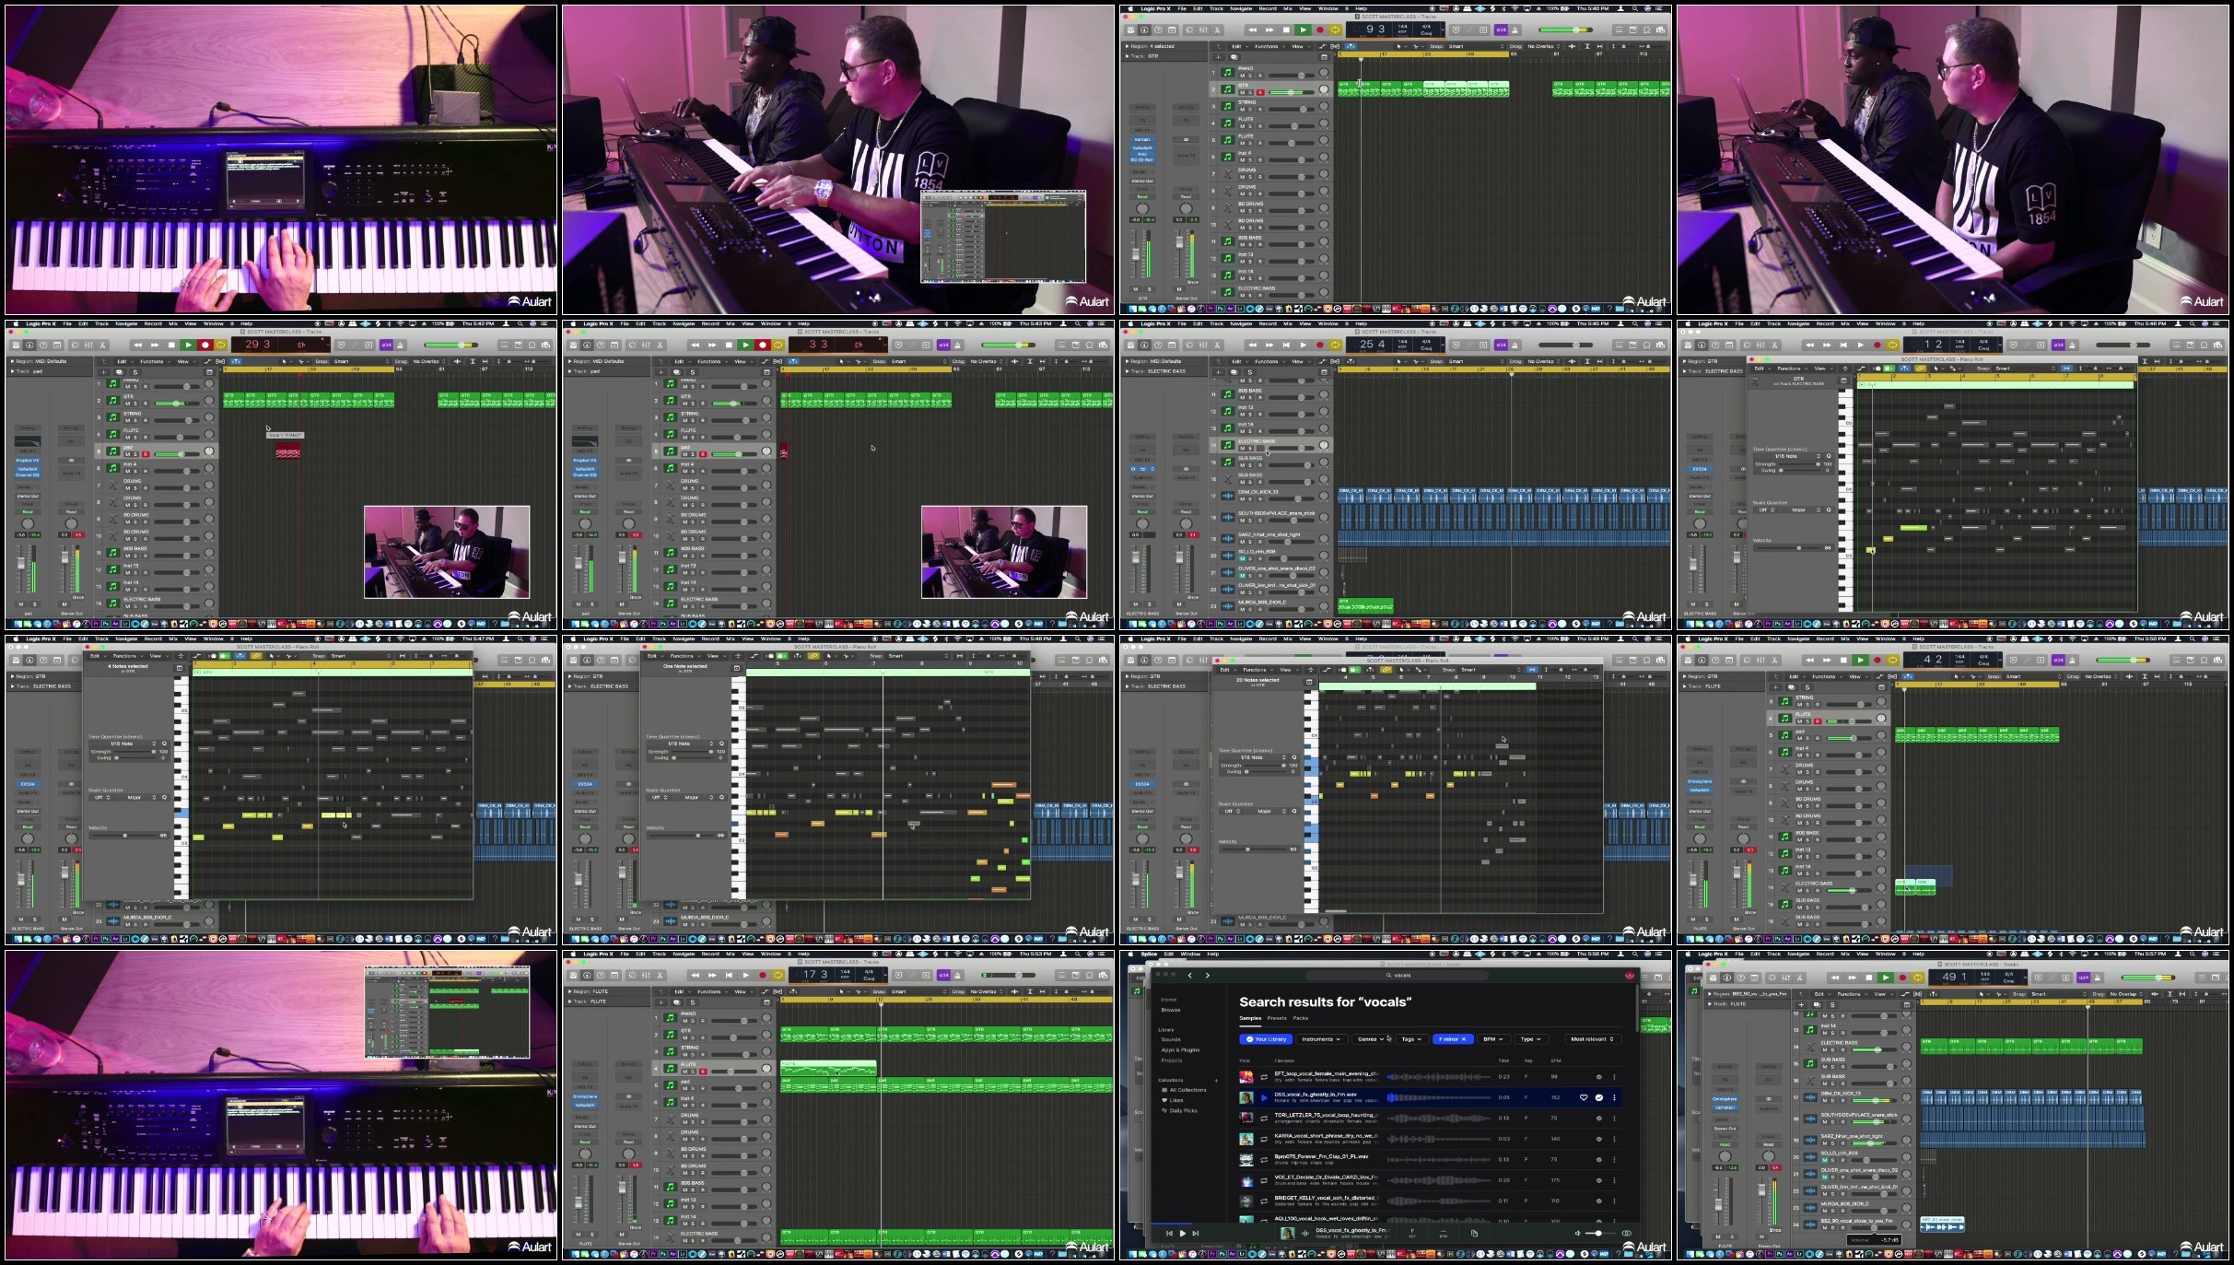Image resolution: width=2234 pixels, height=1265 pixels.
Task: Toggle the Your Library filter in Splice
Action: tap(1266, 1039)
